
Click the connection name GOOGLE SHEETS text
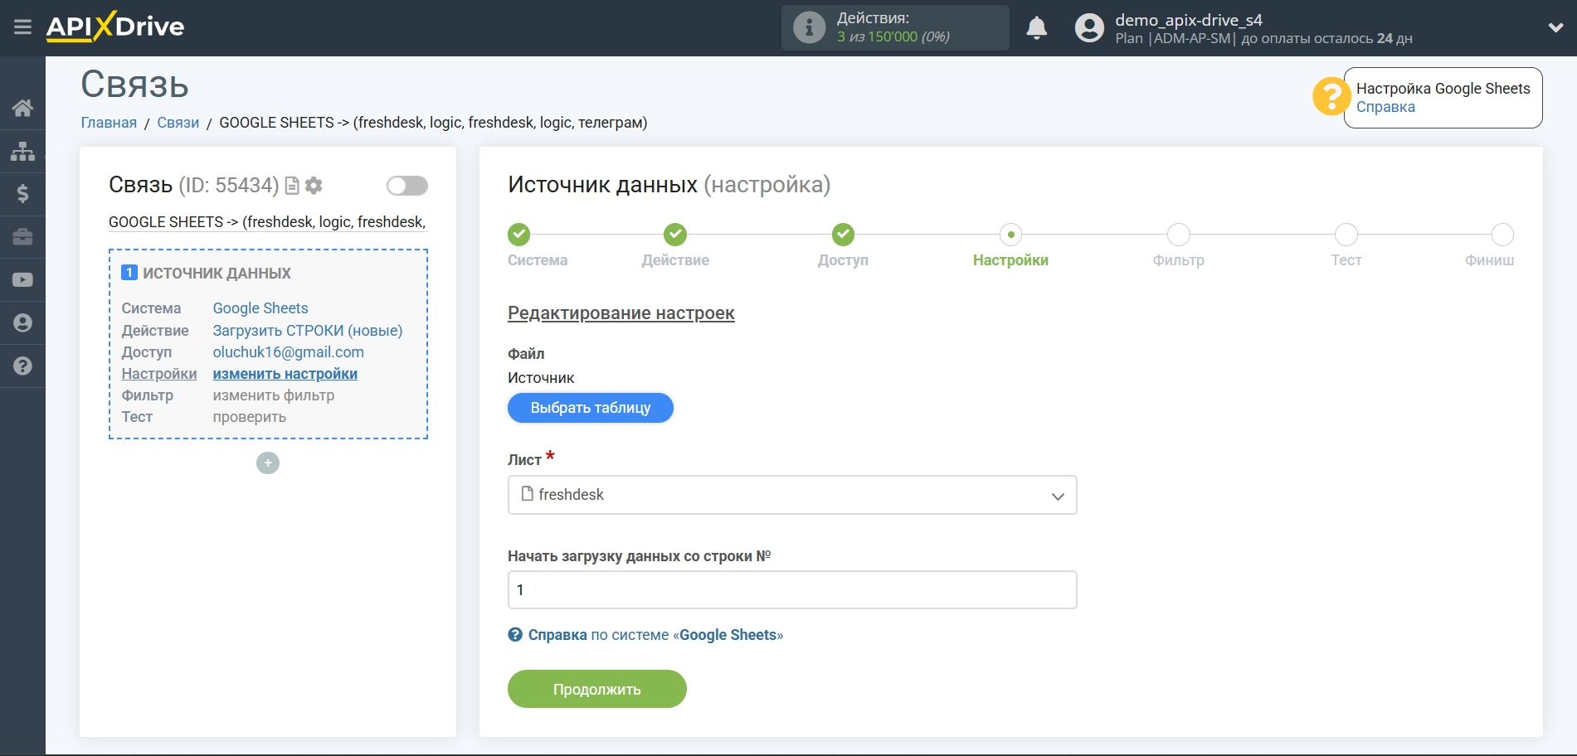point(267,222)
